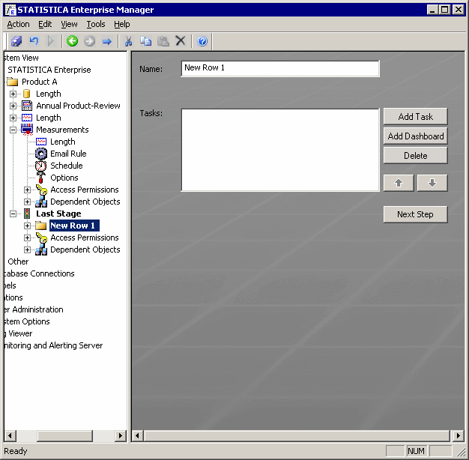Move task up with up arrow button

[399, 183]
